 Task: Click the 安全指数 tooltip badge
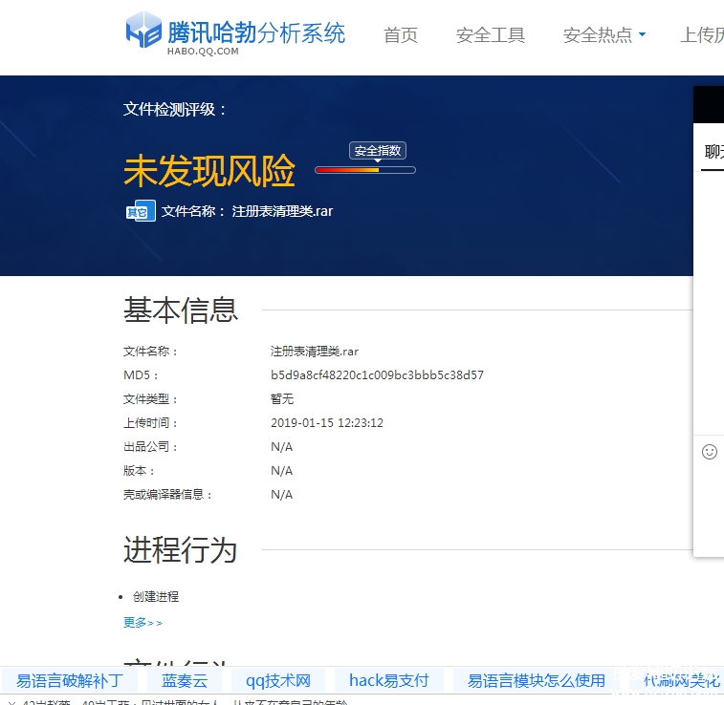tap(379, 151)
